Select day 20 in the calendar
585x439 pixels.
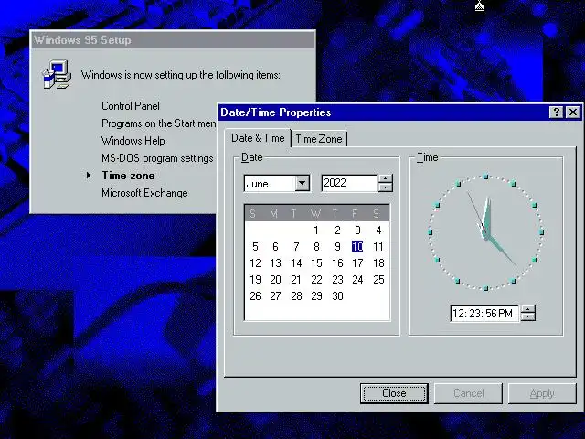[275, 280]
